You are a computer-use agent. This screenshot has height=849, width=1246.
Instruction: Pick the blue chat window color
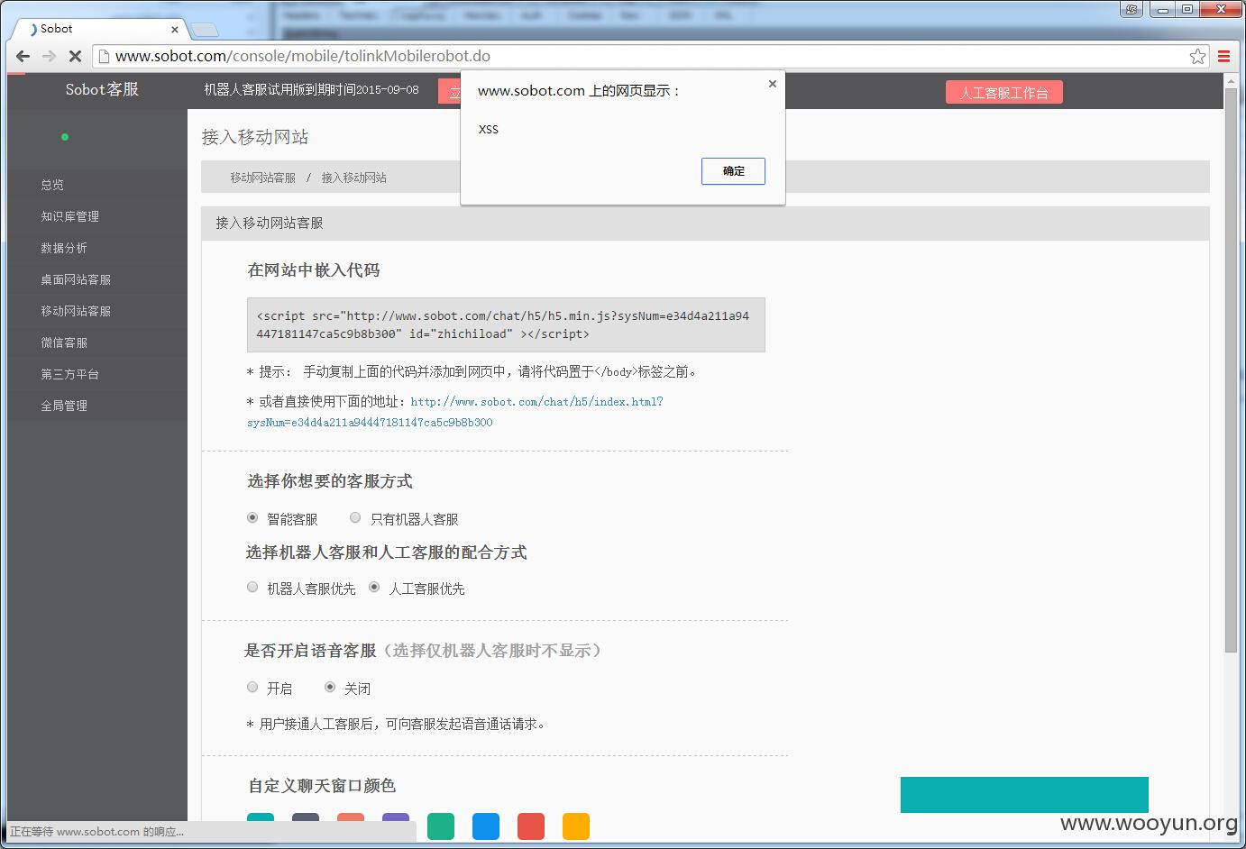(486, 826)
